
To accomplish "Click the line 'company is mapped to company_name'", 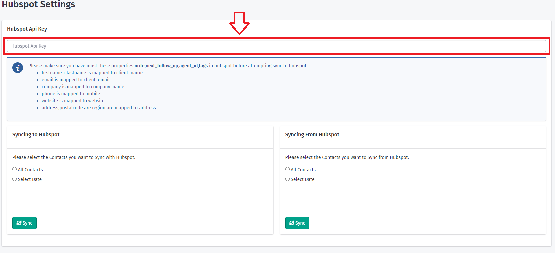I will click(83, 87).
